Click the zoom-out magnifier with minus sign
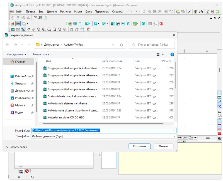 click(60, 29)
